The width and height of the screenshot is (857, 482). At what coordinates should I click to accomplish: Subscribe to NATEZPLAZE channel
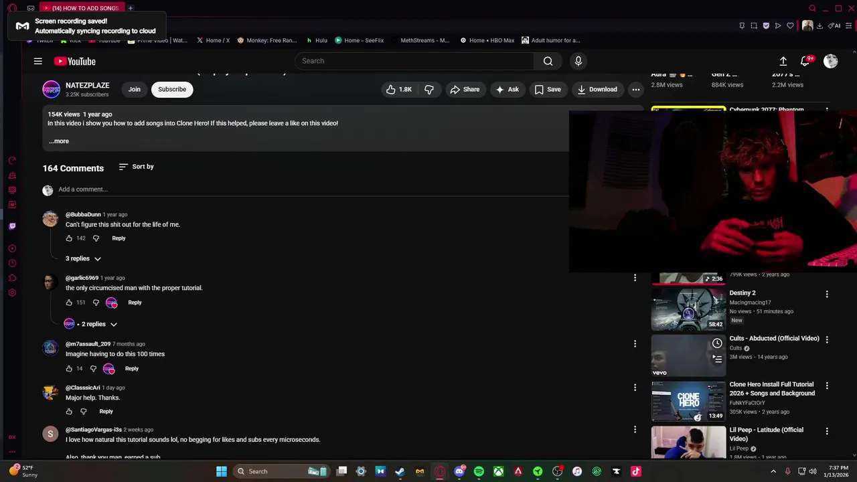tap(172, 89)
